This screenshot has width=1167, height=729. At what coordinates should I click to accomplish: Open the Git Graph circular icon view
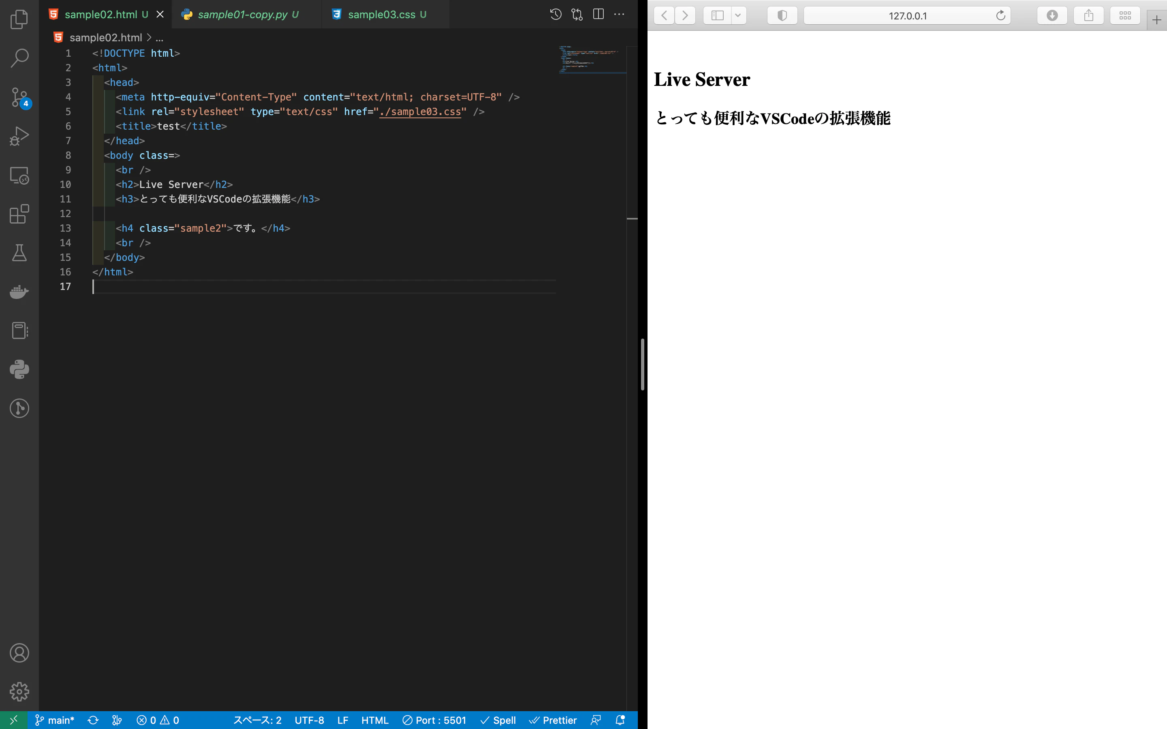tap(19, 408)
